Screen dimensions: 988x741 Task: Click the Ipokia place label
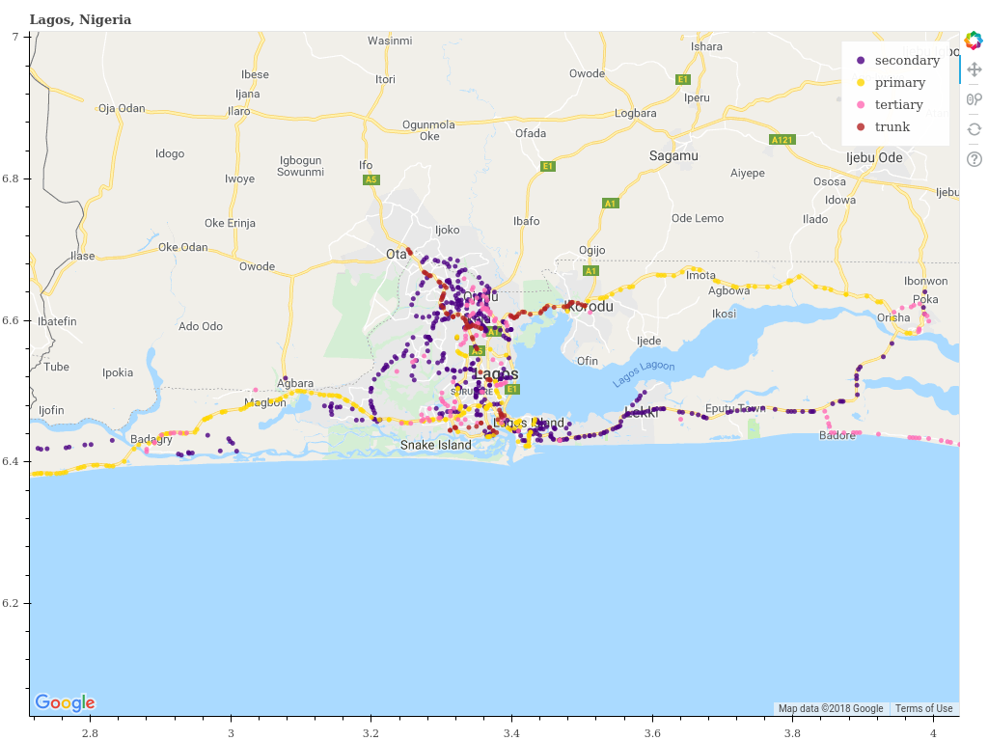click(118, 372)
